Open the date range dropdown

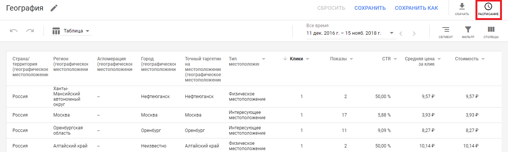coord(391,33)
